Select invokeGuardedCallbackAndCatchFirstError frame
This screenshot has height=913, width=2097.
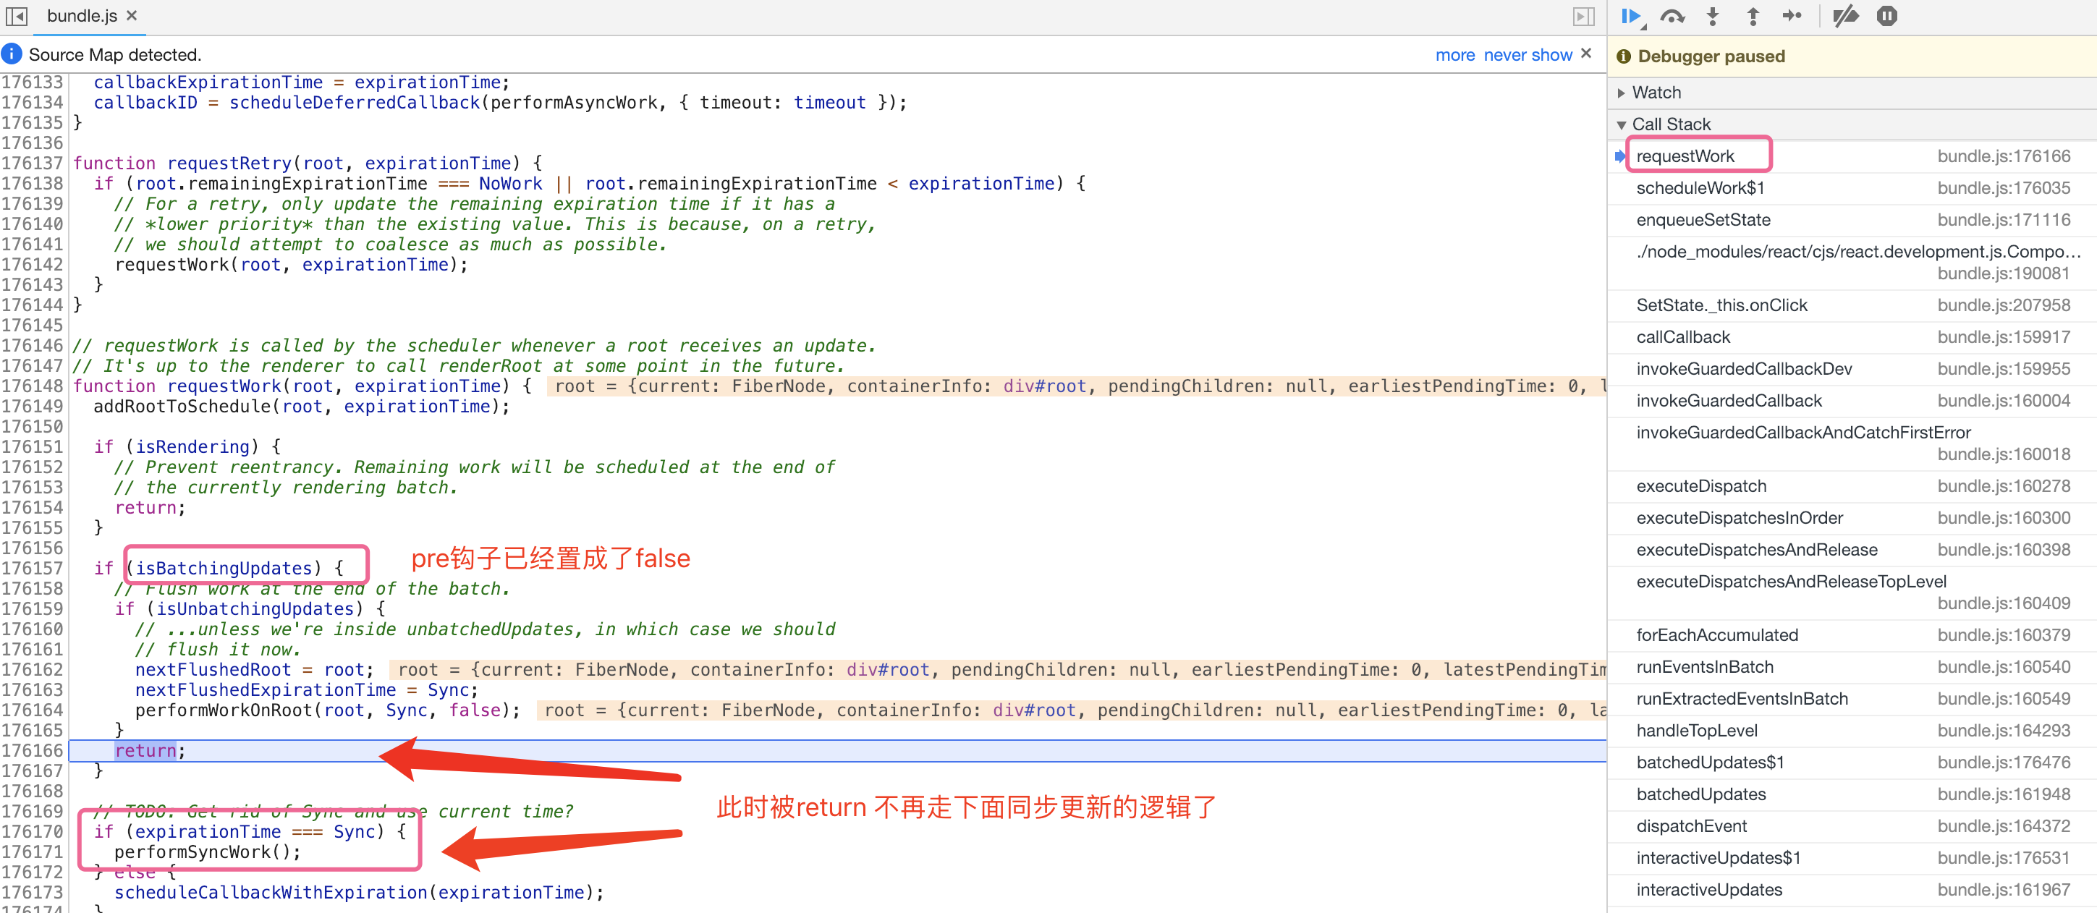[x=1852, y=443]
